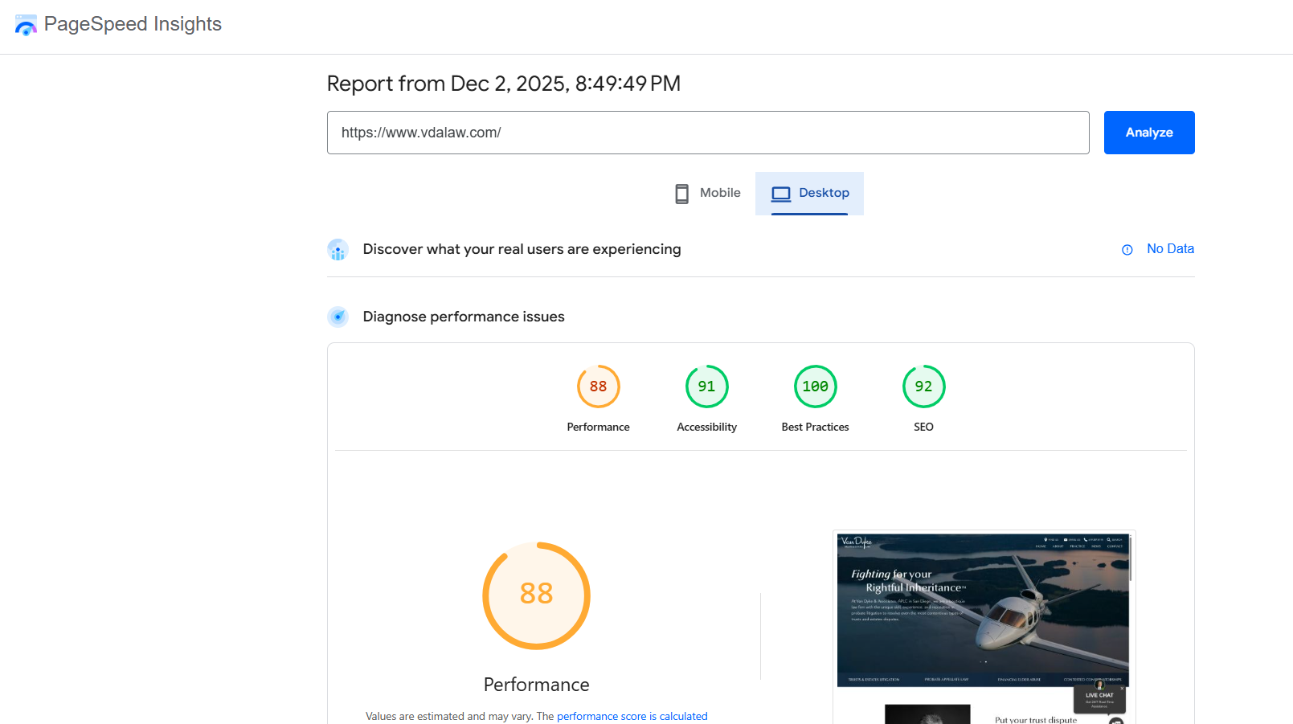
Task: Click the real users experience section icon
Action: (x=338, y=250)
